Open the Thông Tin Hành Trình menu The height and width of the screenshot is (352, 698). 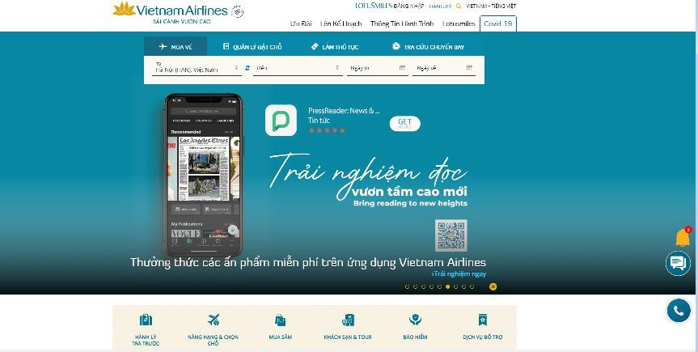402,23
